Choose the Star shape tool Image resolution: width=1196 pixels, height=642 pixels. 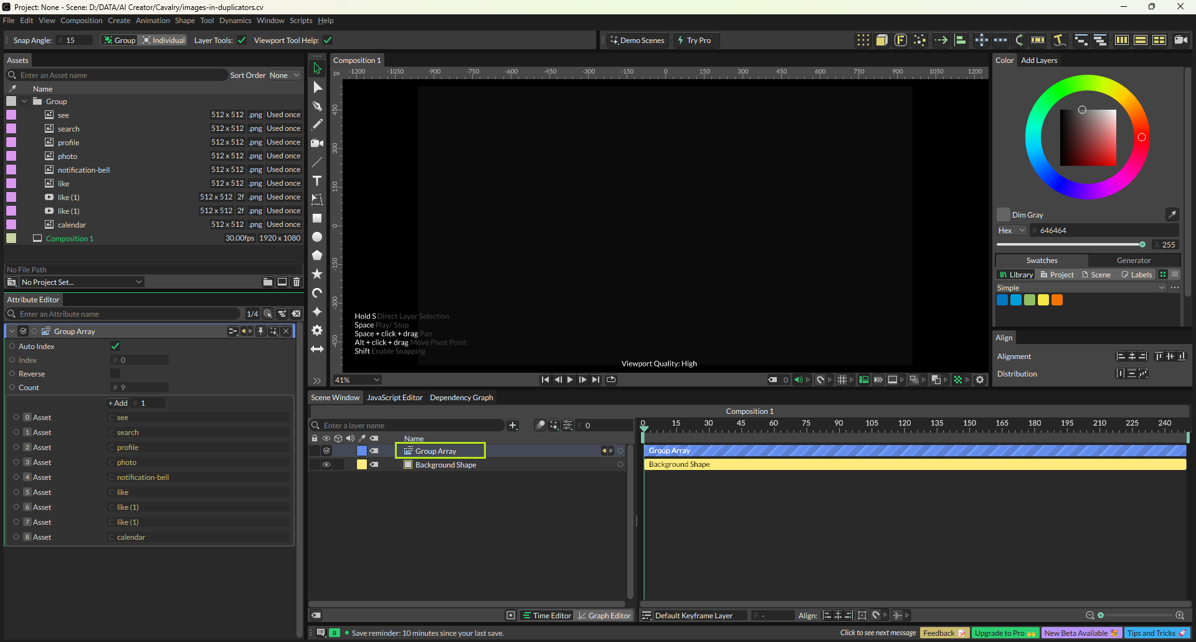click(x=317, y=274)
